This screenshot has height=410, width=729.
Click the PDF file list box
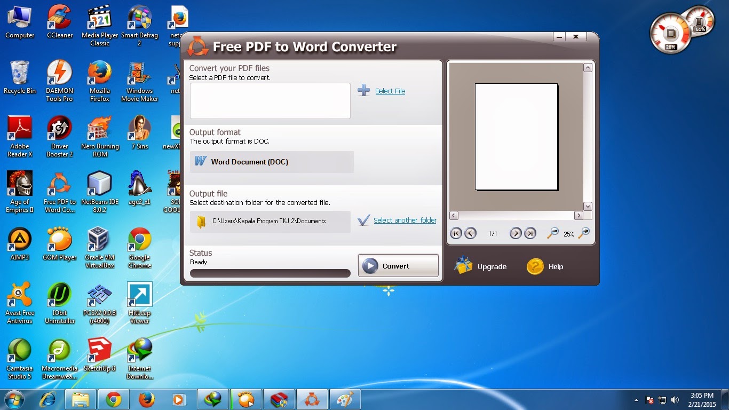(x=270, y=101)
